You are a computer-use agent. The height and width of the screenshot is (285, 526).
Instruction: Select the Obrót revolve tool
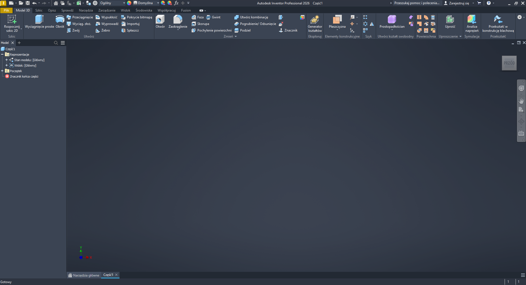click(60, 19)
